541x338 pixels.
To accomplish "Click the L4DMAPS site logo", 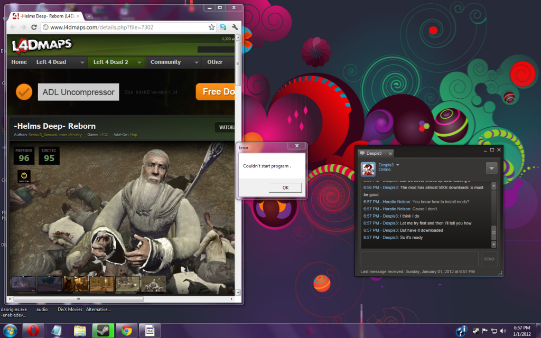I will [x=42, y=46].
